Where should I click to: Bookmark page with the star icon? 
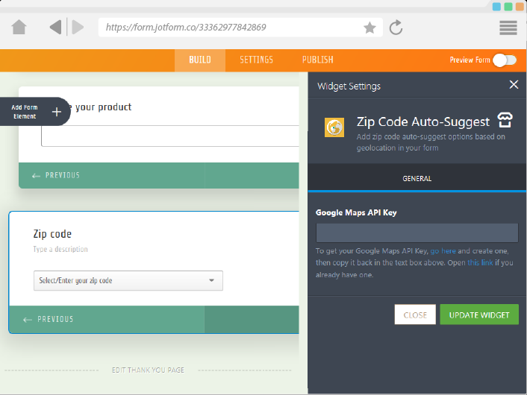point(369,28)
